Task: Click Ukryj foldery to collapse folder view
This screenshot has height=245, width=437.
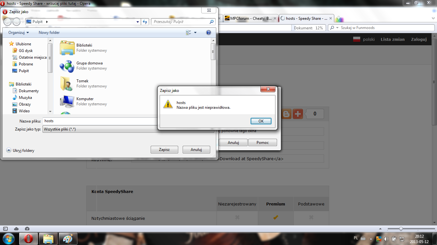Action: 20,151
